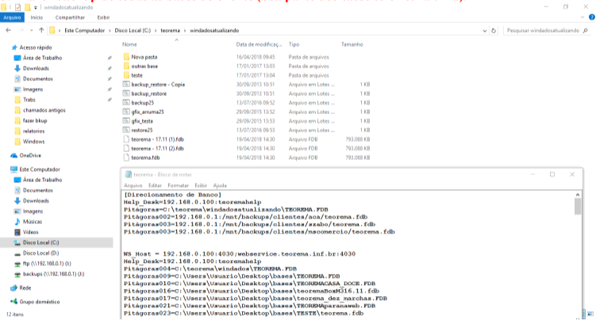Open the Compartilhar ribbon tab

pyautogui.click(x=70, y=17)
